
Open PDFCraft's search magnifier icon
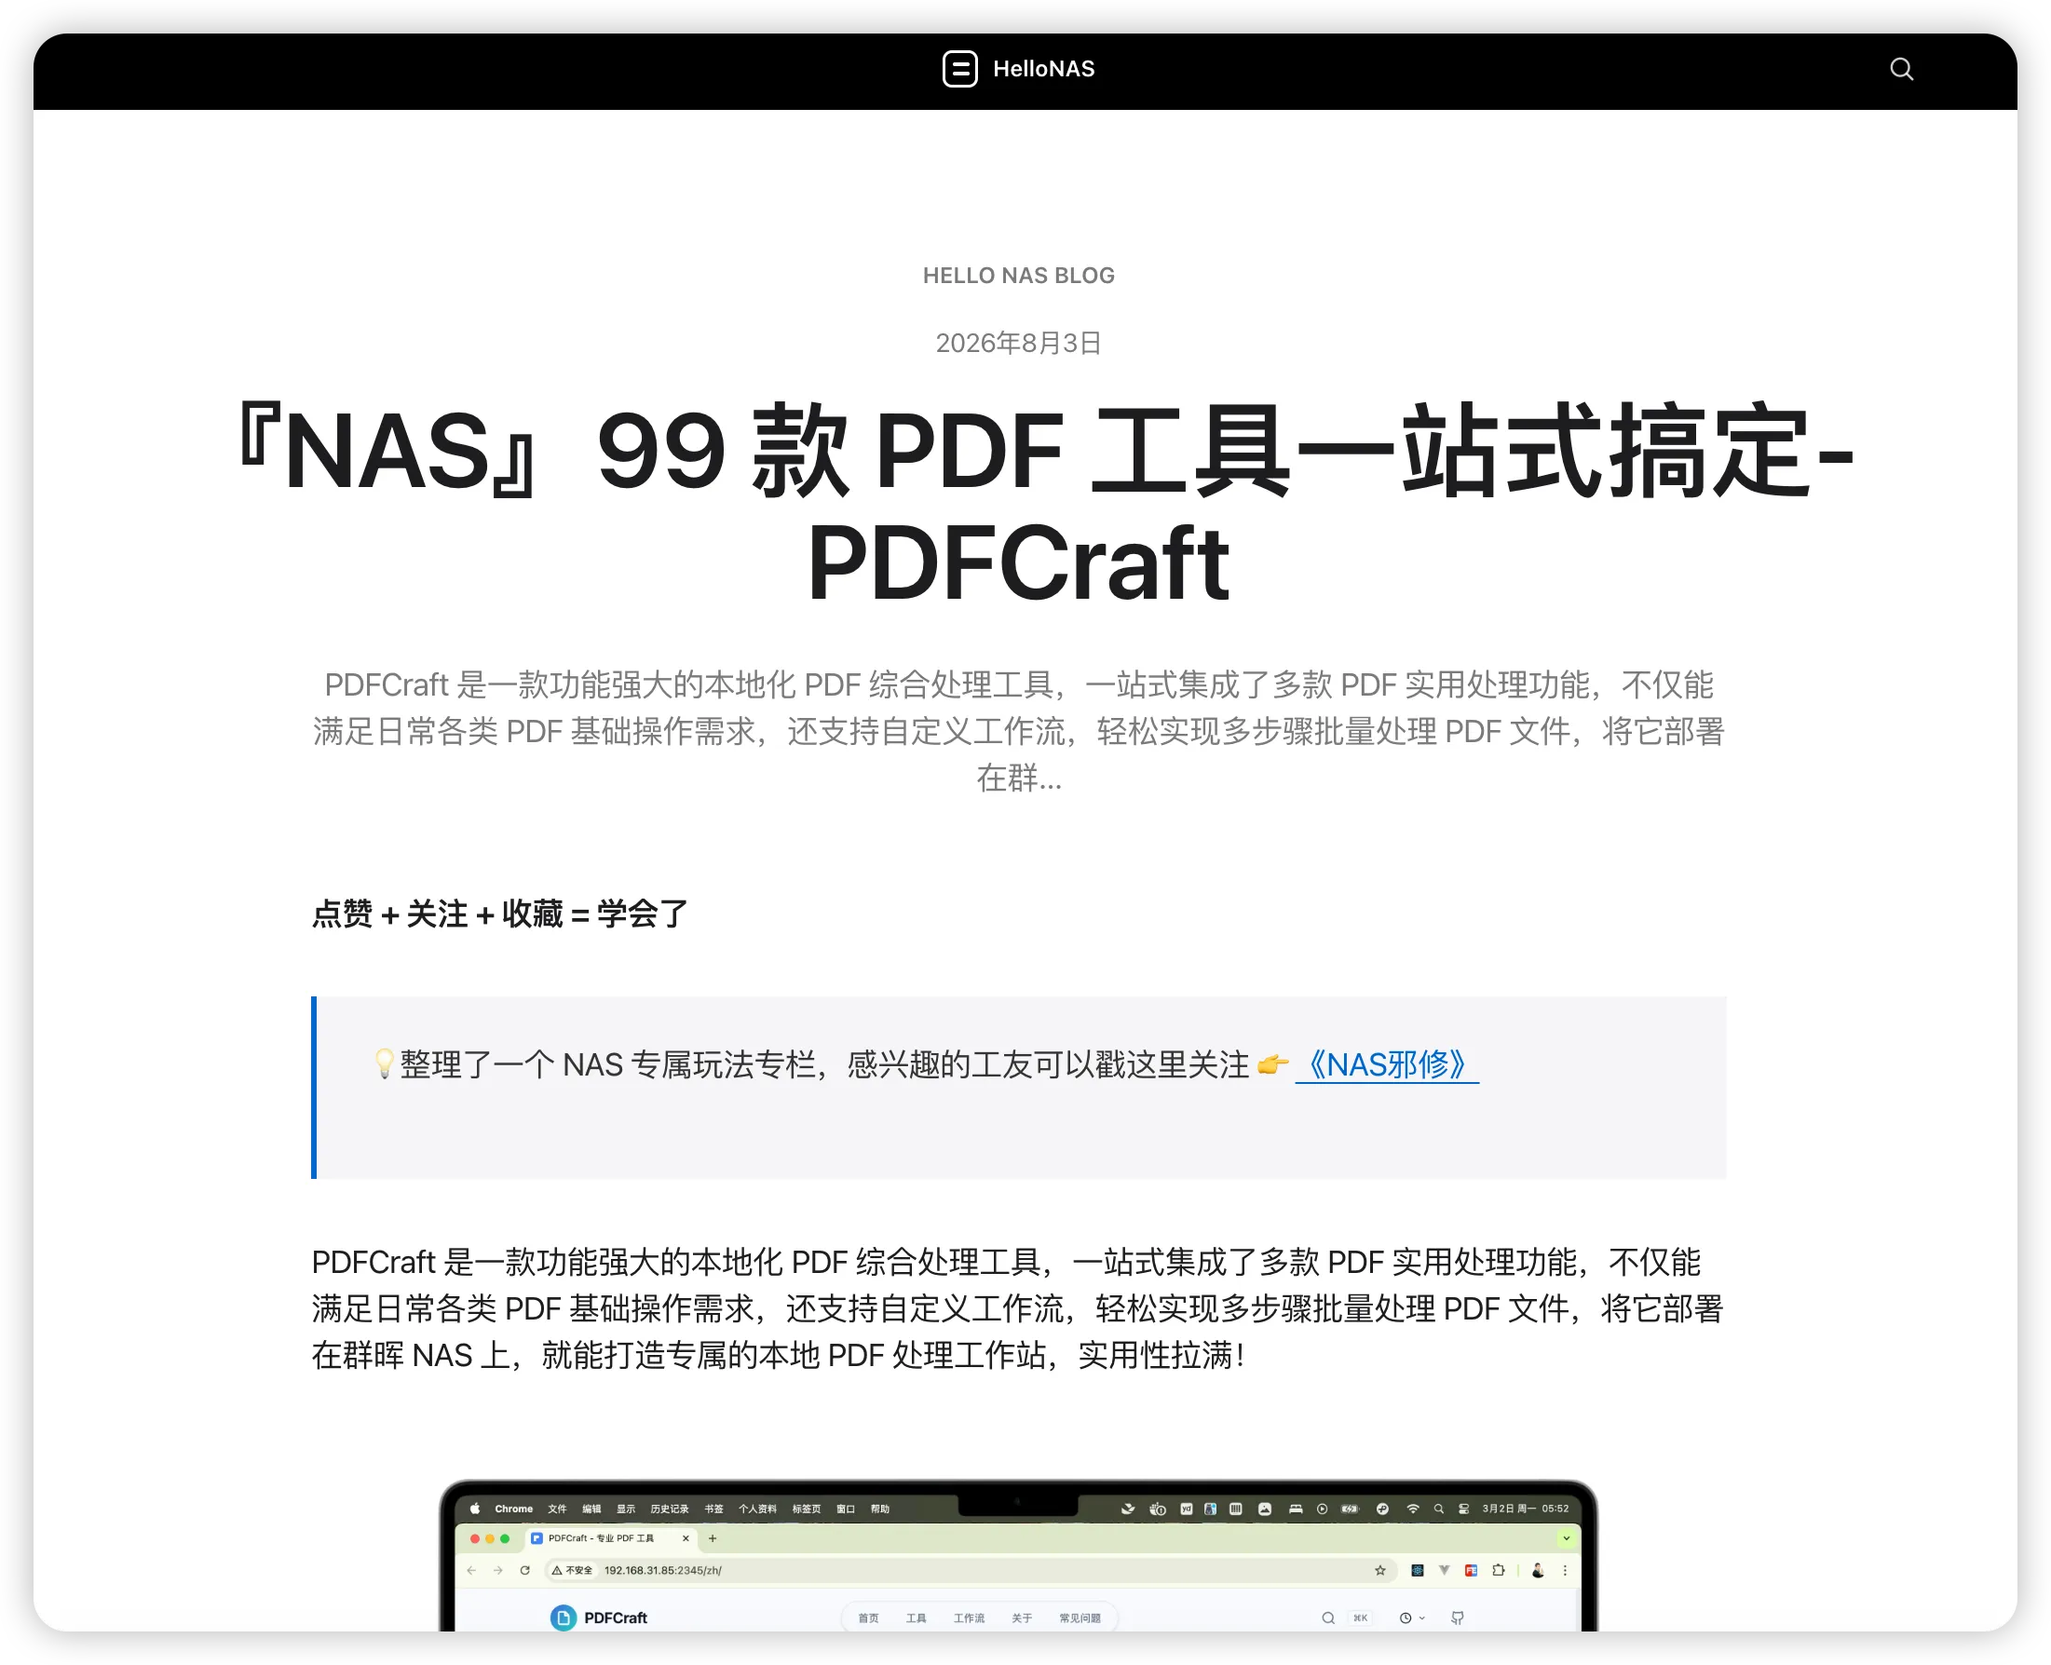click(1327, 1618)
